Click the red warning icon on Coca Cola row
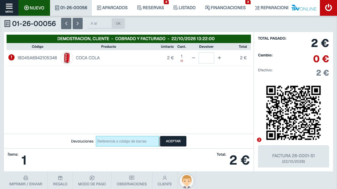The width and height of the screenshot is (337, 189). point(11,57)
